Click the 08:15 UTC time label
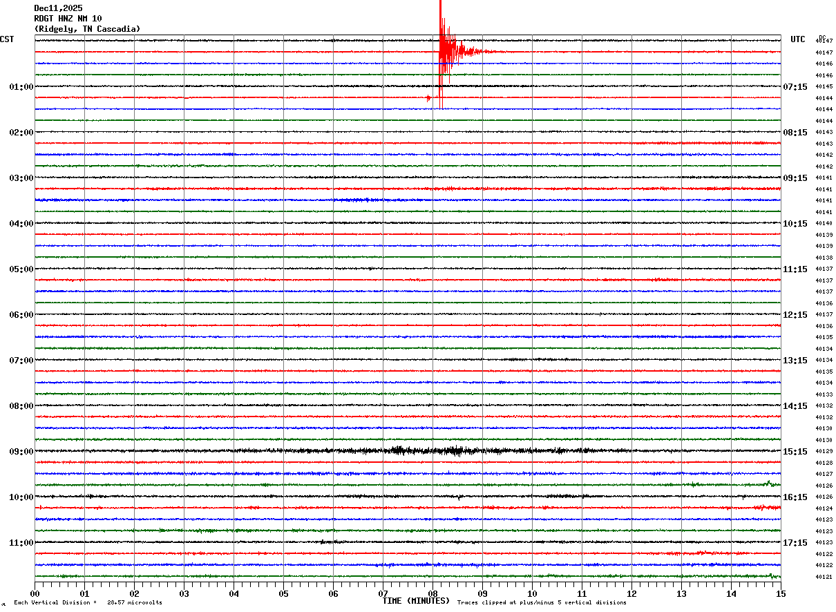This screenshot has width=836, height=612. [795, 133]
